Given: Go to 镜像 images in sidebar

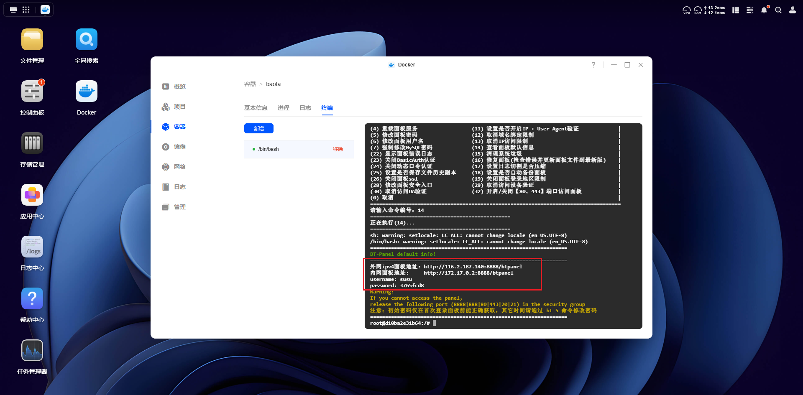Looking at the screenshot, I should [x=179, y=147].
